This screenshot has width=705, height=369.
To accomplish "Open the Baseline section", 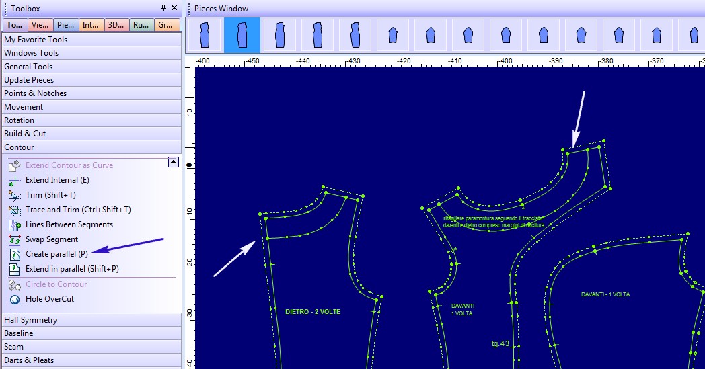I will [x=91, y=333].
